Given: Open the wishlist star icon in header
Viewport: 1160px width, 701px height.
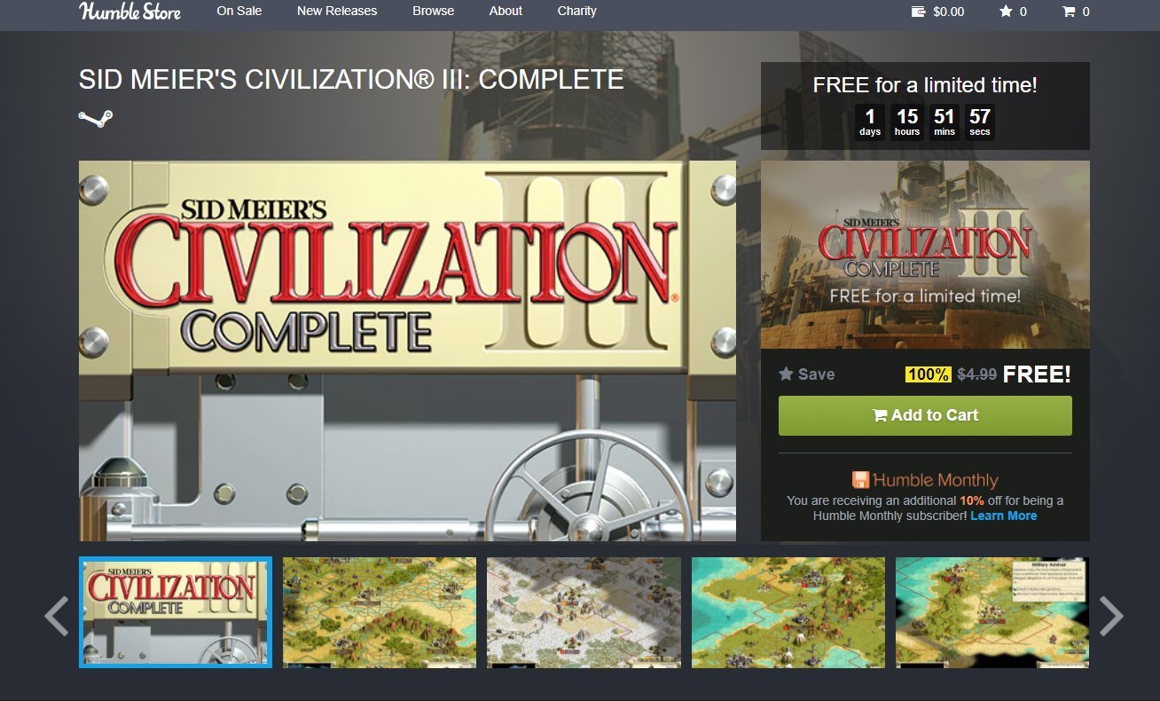Looking at the screenshot, I should point(1006,12).
